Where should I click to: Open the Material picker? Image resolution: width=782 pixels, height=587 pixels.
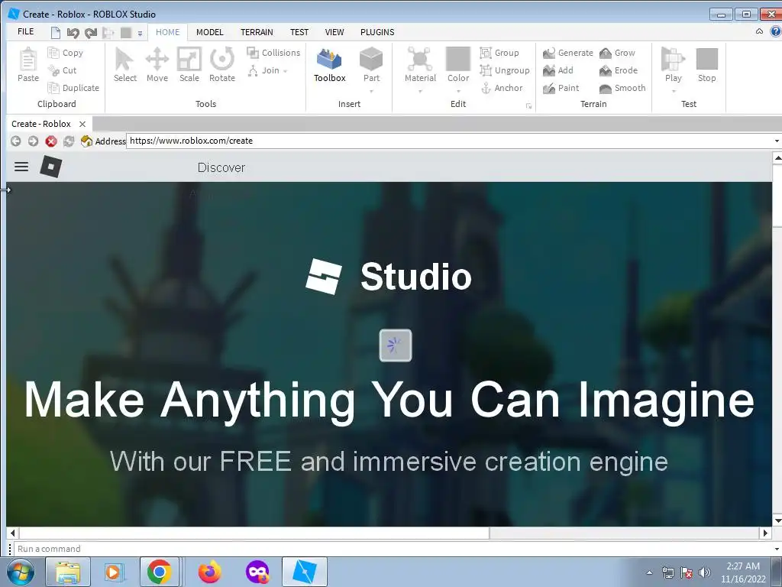pos(420,64)
